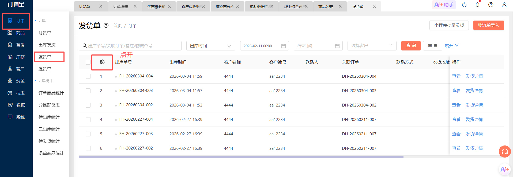Image resolution: width=513 pixels, height=177 pixels.
Task: Open 待出库统计 in submenu
Action: (x=49, y=117)
